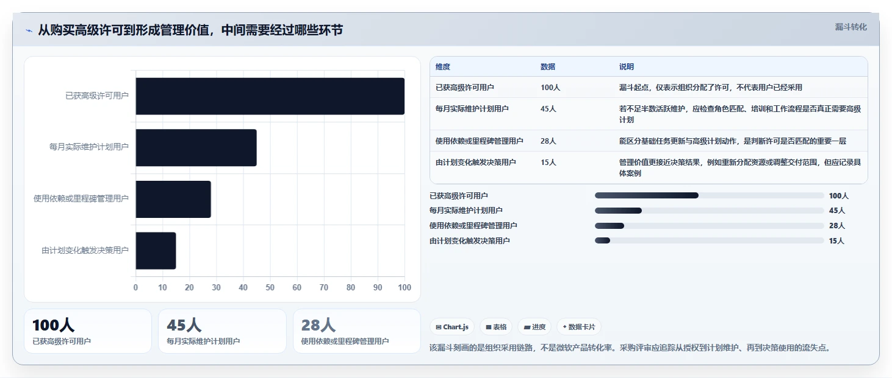Click the chart y-axis label 使用依赖或里程碑管理用户
This screenshot has height=378, width=892.
coord(81,199)
